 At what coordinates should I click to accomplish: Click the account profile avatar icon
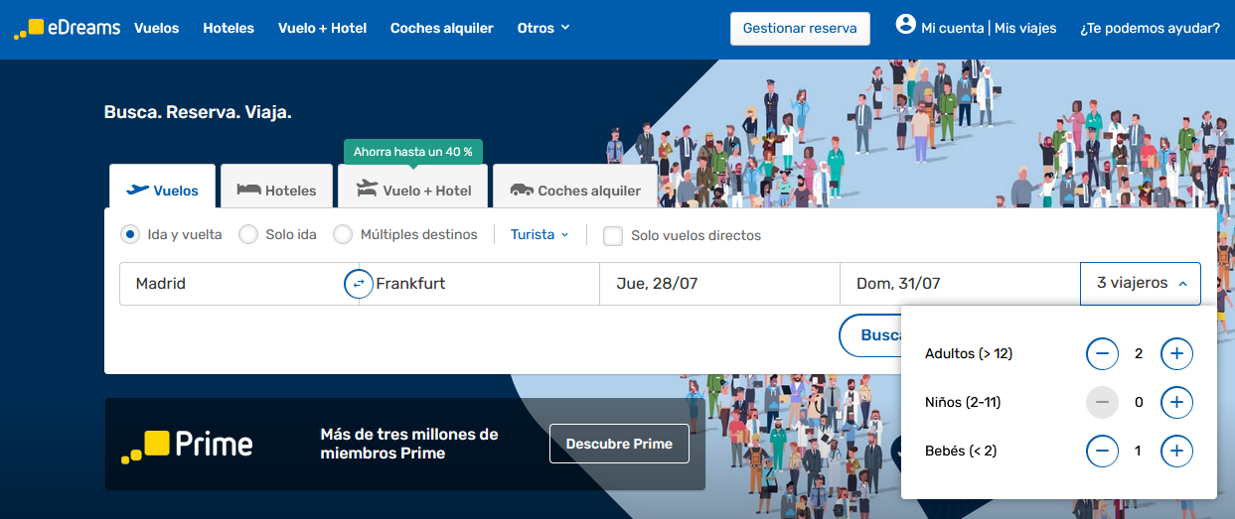click(905, 24)
